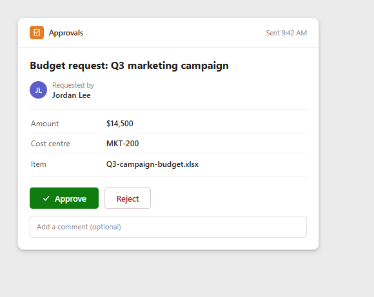Click the Sent 9:42 AM timestamp
This screenshot has height=297, width=374.
pos(286,33)
